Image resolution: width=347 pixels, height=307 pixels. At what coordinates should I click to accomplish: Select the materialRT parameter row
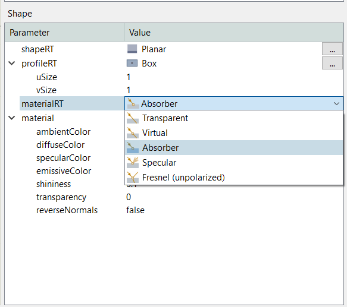coord(42,103)
